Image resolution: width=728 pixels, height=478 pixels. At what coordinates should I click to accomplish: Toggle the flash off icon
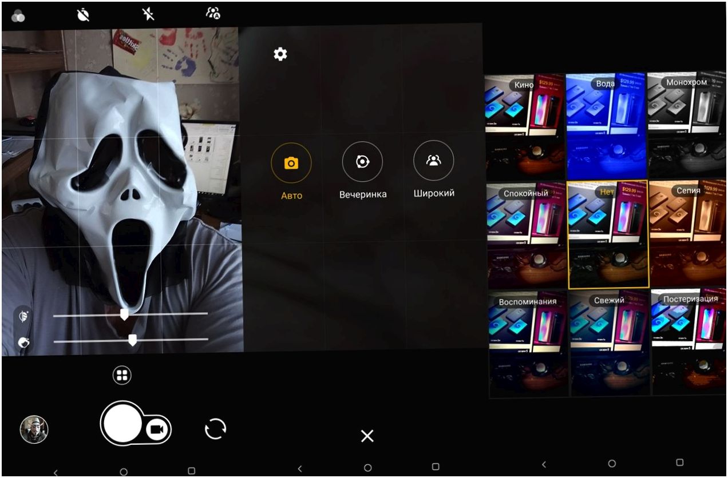click(x=148, y=14)
